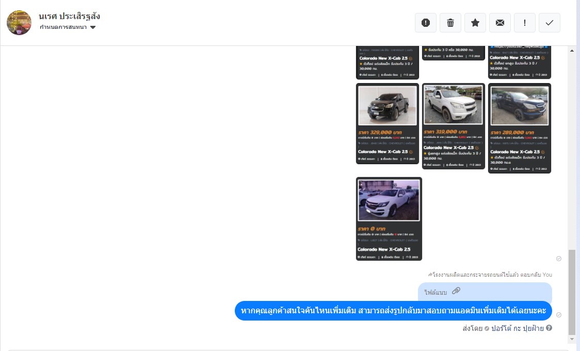
Task: Click delivered check icon beside blue message
Action: [558, 315]
